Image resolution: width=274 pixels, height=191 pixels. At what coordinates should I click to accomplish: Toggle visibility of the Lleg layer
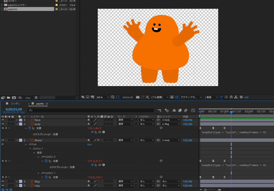[x=3, y=186]
